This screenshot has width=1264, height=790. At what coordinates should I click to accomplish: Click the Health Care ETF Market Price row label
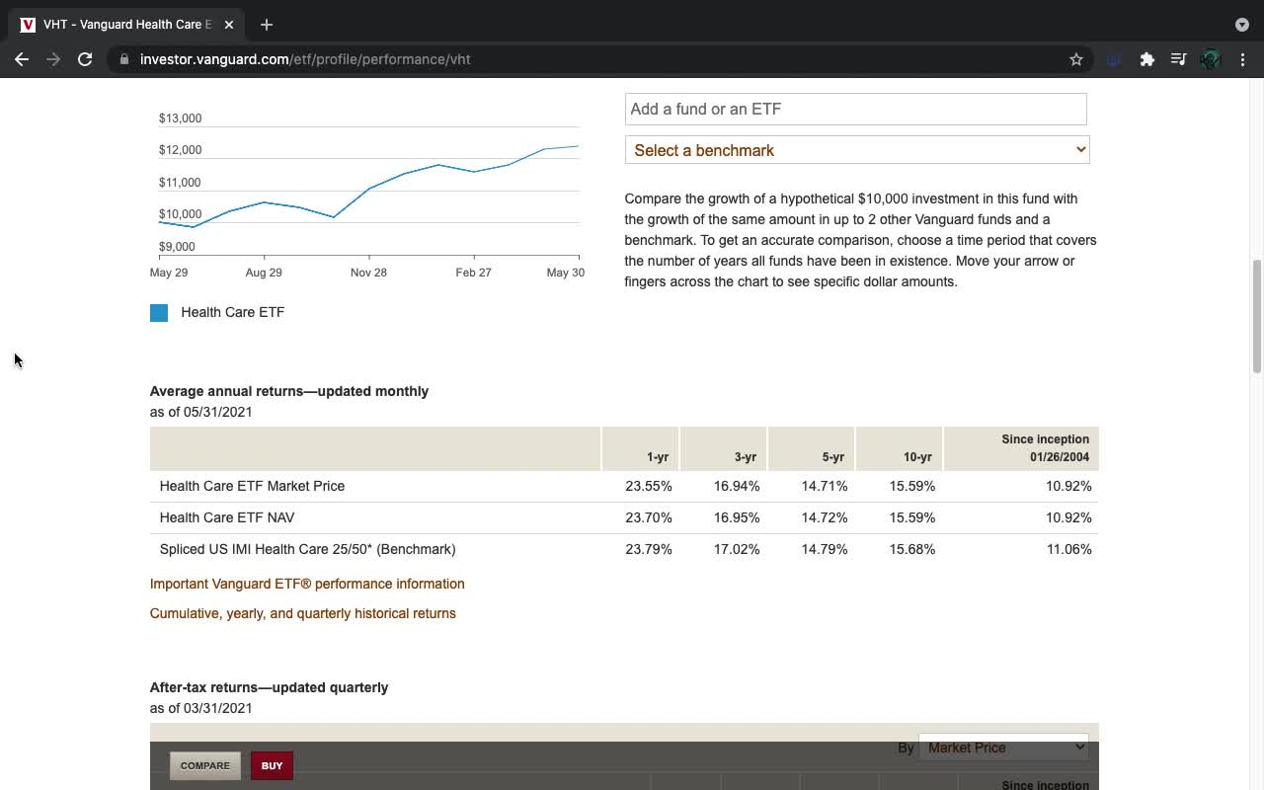coord(252,486)
